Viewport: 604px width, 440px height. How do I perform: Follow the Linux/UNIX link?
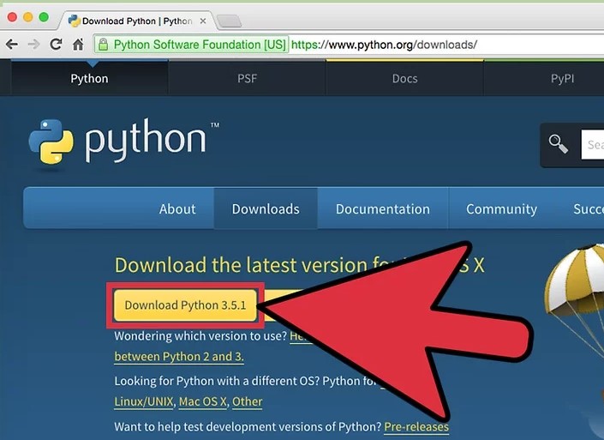(x=144, y=401)
